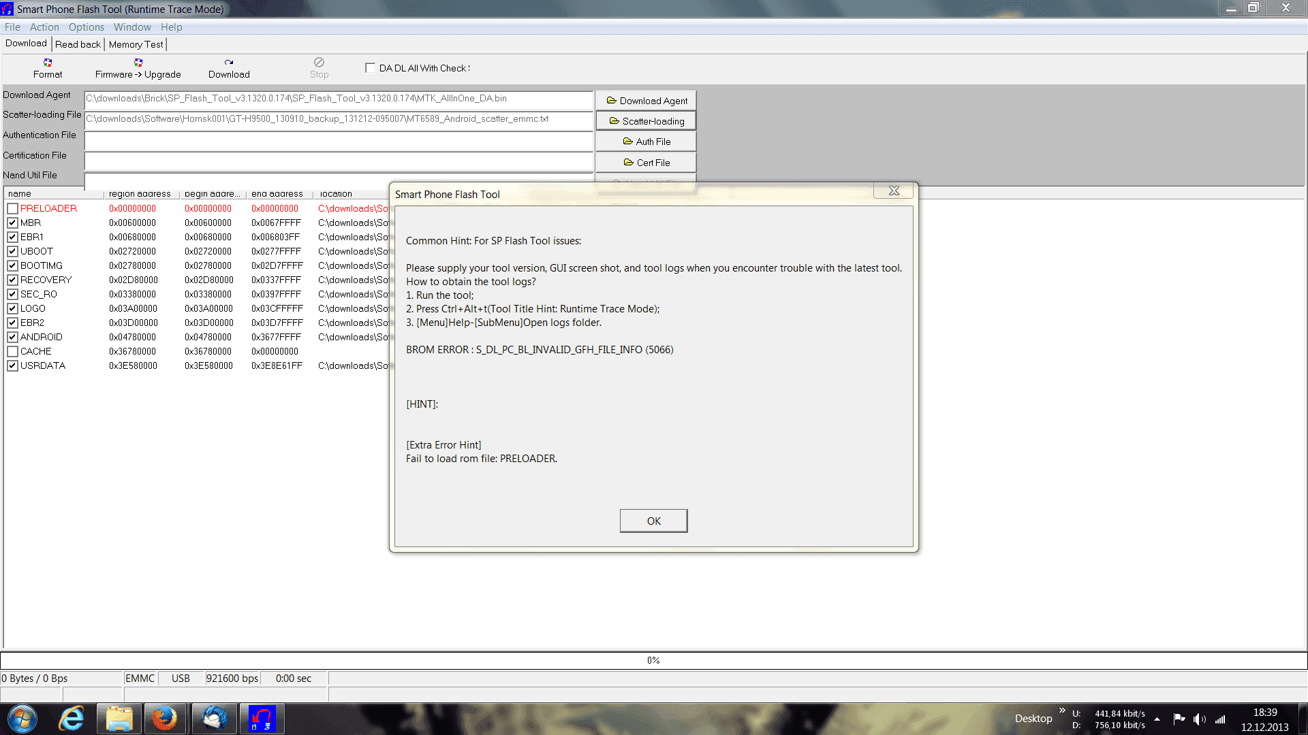This screenshot has width=1308, height=735.
Task: Open Windows Explorer folder on taskbar
Action: coord(119,719)
